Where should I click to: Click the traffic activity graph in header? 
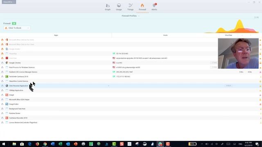point(231,26)
